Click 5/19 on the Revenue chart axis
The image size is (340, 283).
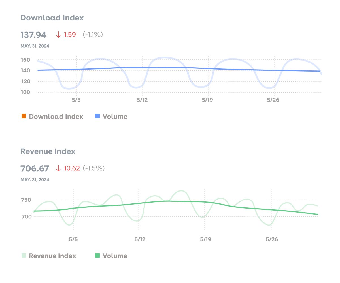206,239
